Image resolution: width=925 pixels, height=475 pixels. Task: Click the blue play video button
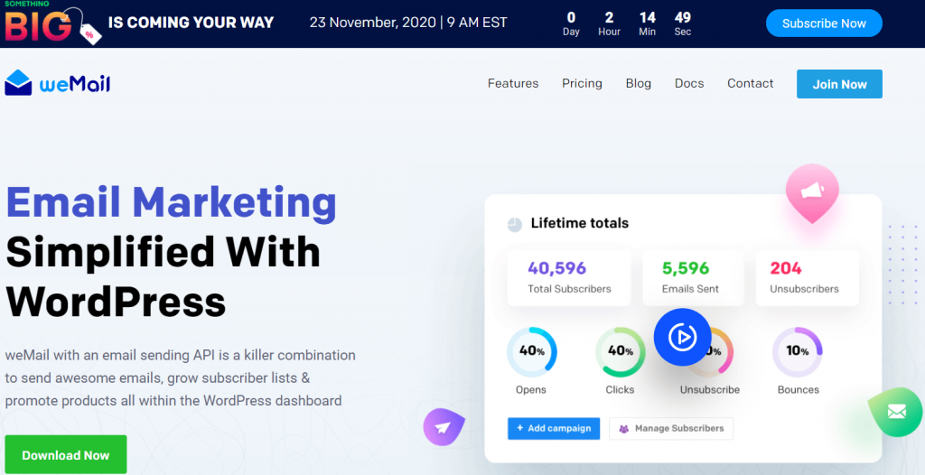(682, 337)
